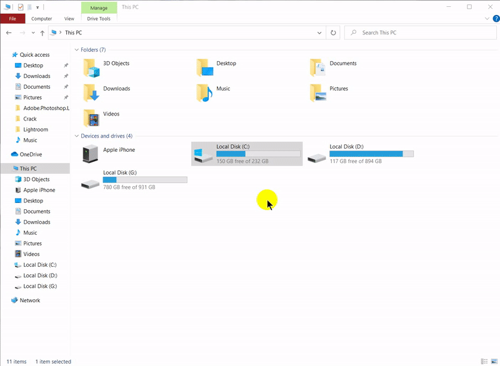Screen dimensions: 500x366
Task: Click the '117 GB free of 894 GB' text
Action: tap(356, 161)
